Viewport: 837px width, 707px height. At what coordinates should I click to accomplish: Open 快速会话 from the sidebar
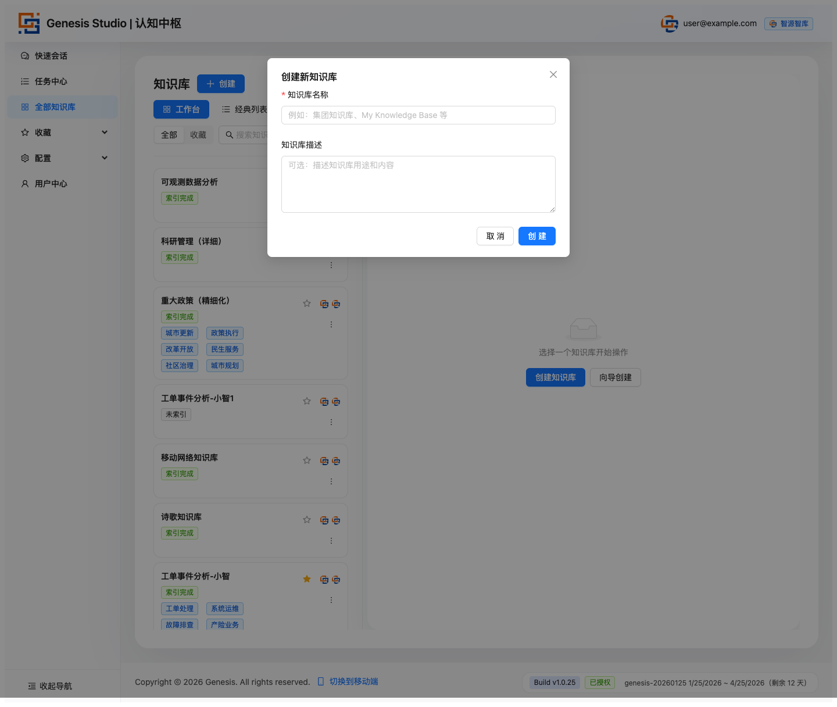(51, 56)
